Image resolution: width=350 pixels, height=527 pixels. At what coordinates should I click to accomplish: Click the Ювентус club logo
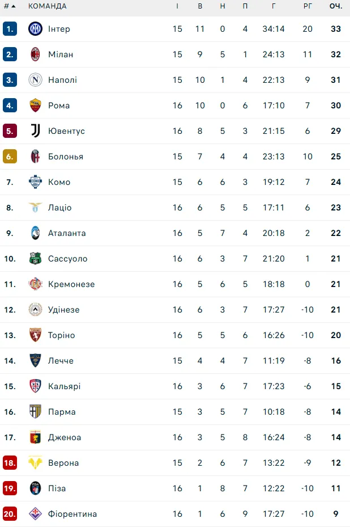[36, 131]
